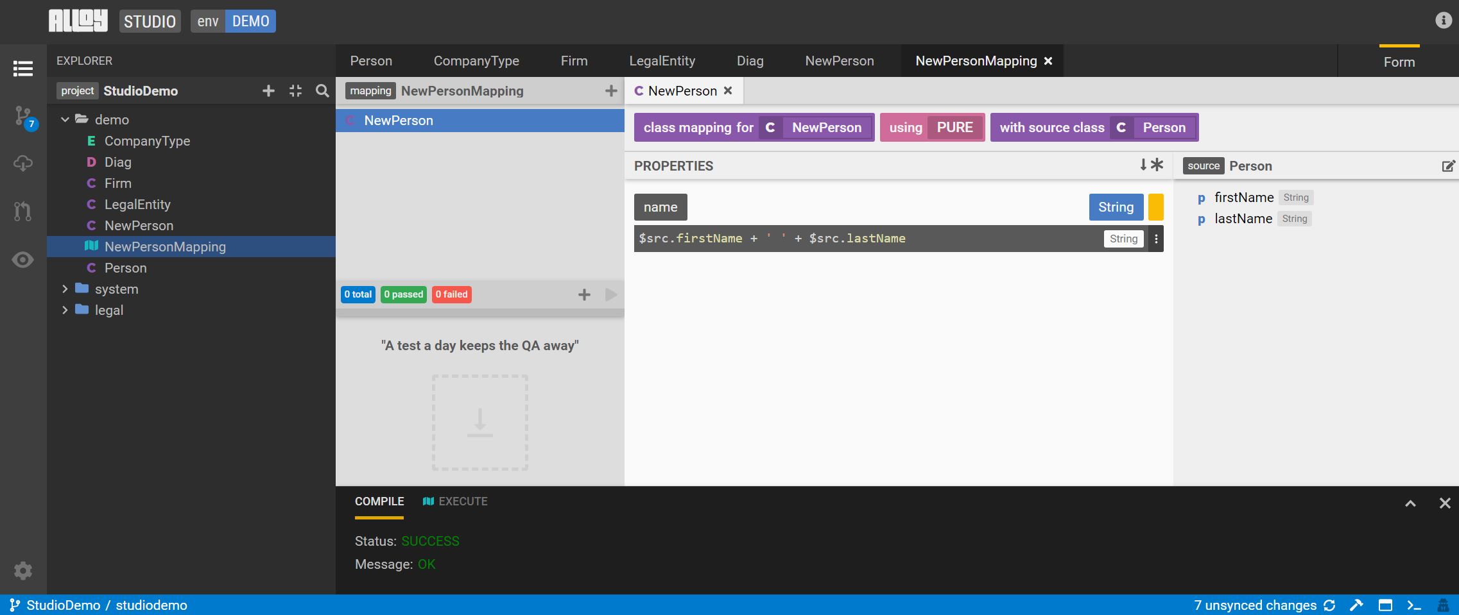Click the settings gear in sidebar

point(23,571)
